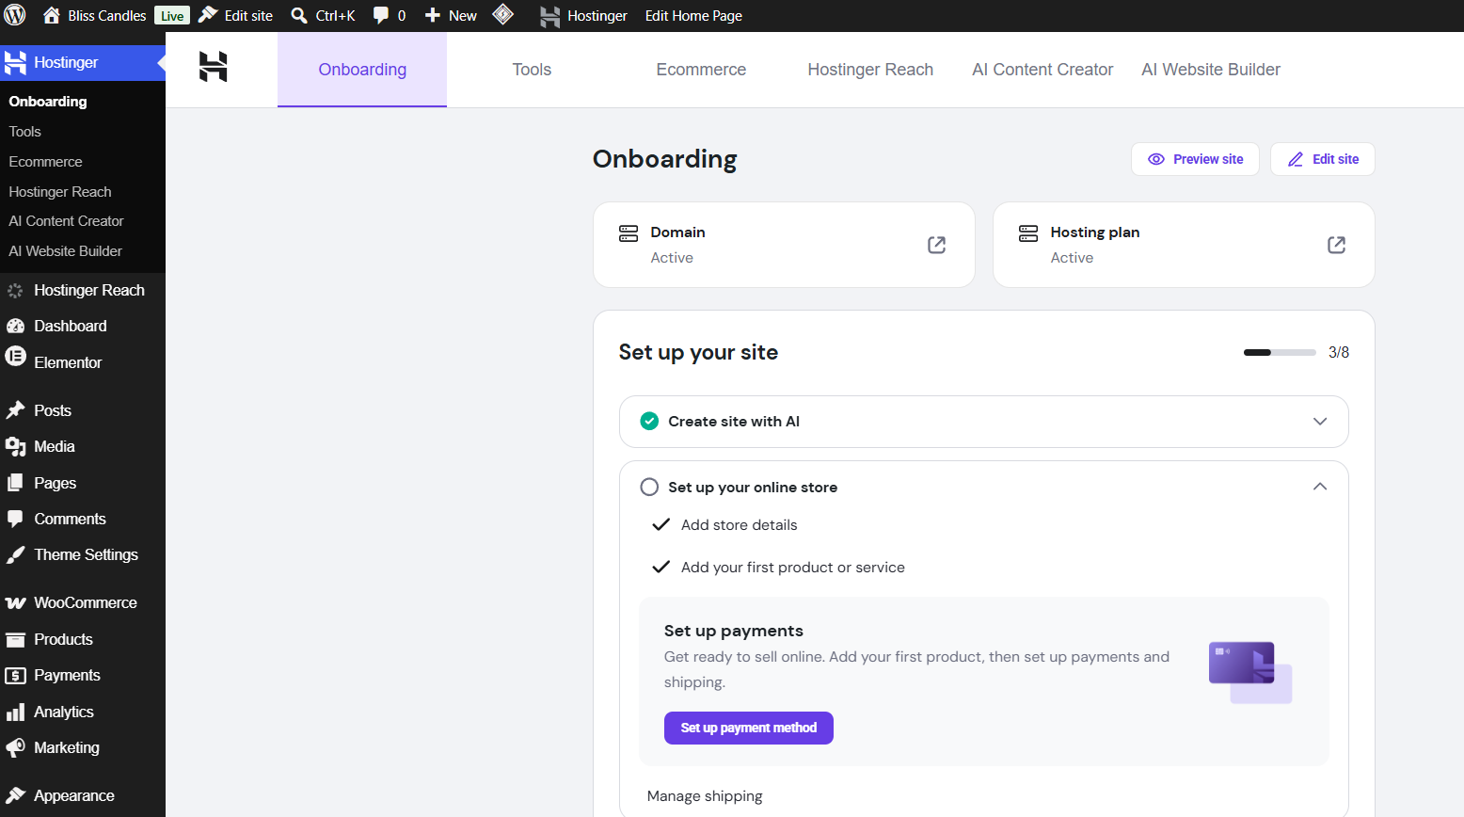Image resolution: width=1464 pixels, height=817 pixels.
Task: Click the Appearance sidebar icon
Action: [15, 795]
